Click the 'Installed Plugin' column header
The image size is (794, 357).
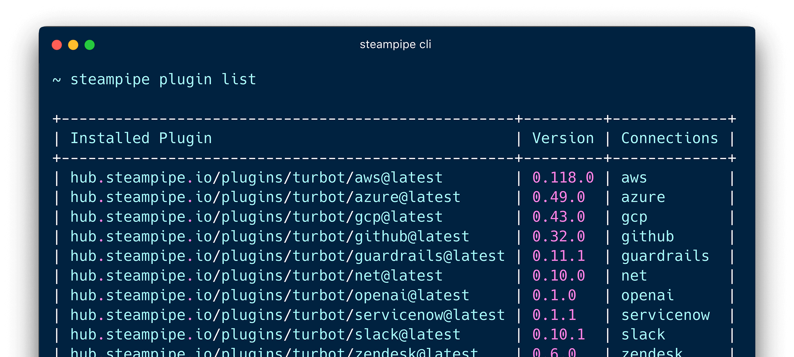pos(141,138)
